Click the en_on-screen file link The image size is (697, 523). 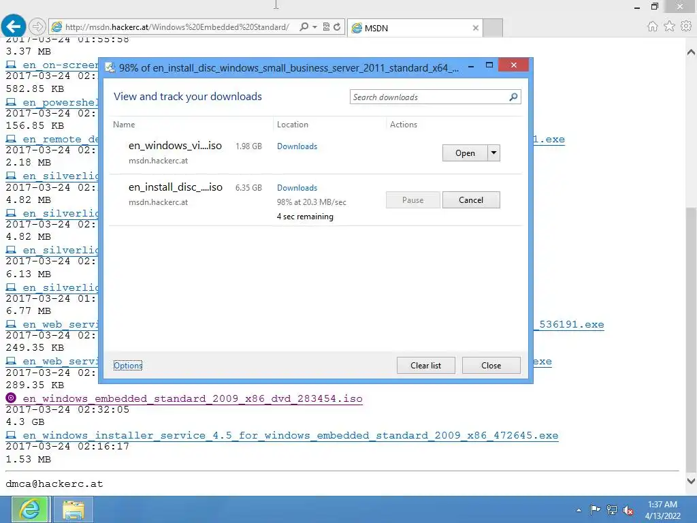pos(61,65)
